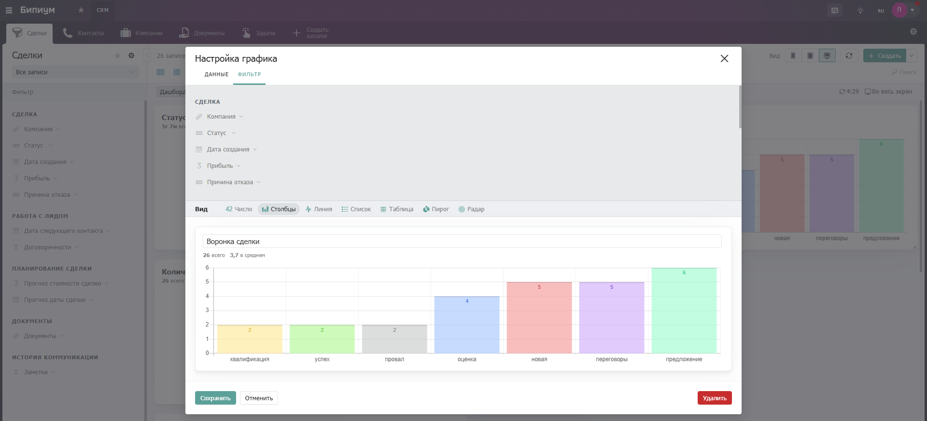Click the Сохранить button

click(x=215, y=398)
